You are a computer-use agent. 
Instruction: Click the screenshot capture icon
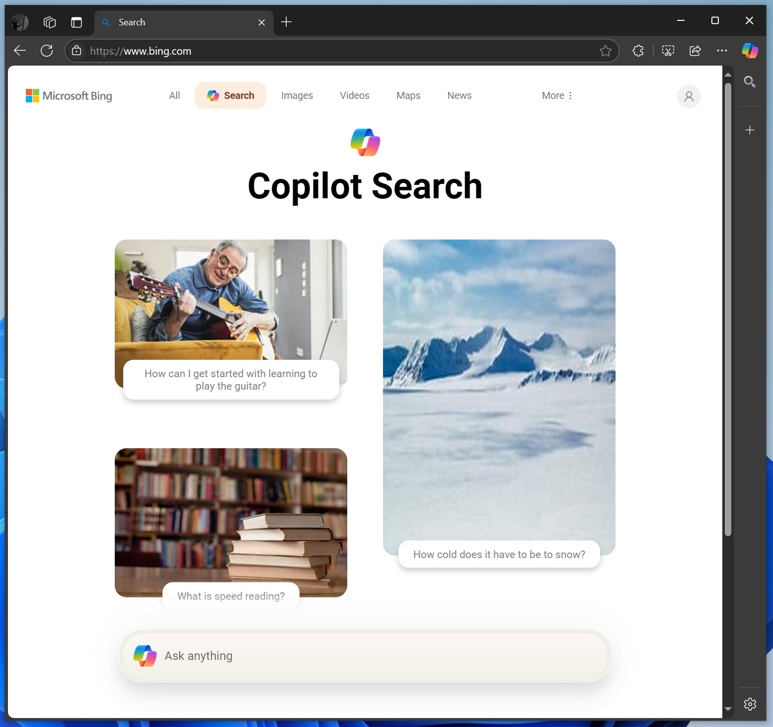668,51
